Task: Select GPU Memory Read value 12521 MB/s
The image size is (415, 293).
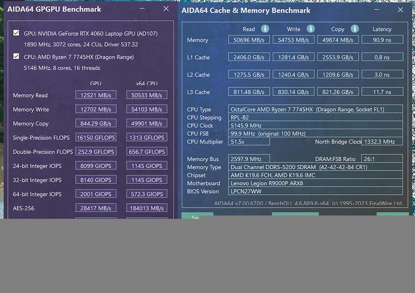Action: click(96, 95)
